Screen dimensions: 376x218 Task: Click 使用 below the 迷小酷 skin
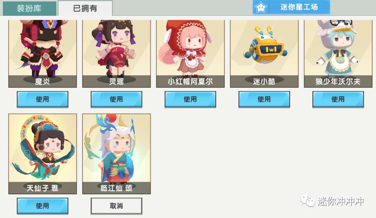pyautogui.click(x=264, y=99)
